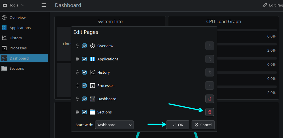Viewport: 283px width, 138px height.
Task: Open Processes page in sidebar
Action: [x=24, y=48]
